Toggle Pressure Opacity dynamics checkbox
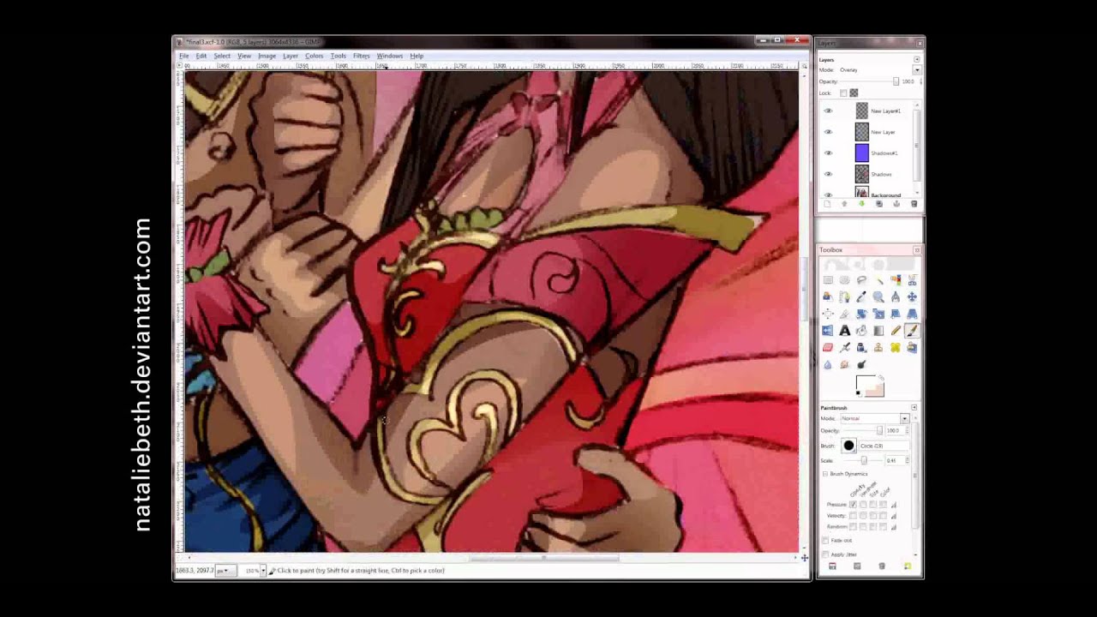Screen dimensions: 1097x617 [854, 504]
